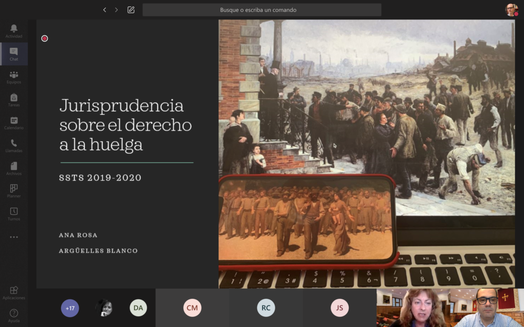Click the subtitle 'SSTS 2019-2020'
This screenshot has height=327, width=524.
100,177
